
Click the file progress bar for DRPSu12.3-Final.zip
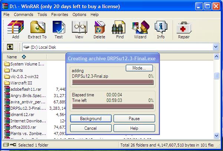click(x=113, y=82)
